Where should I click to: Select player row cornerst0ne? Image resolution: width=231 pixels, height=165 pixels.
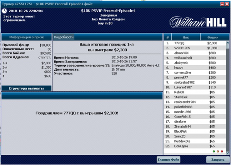coord(194,72)
